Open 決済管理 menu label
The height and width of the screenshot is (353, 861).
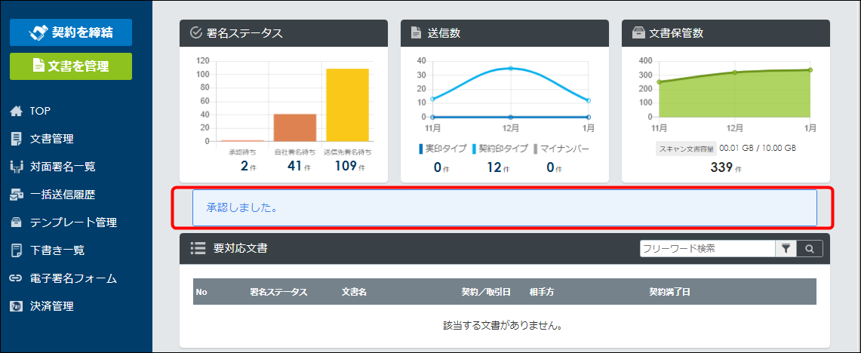(51, 305)
